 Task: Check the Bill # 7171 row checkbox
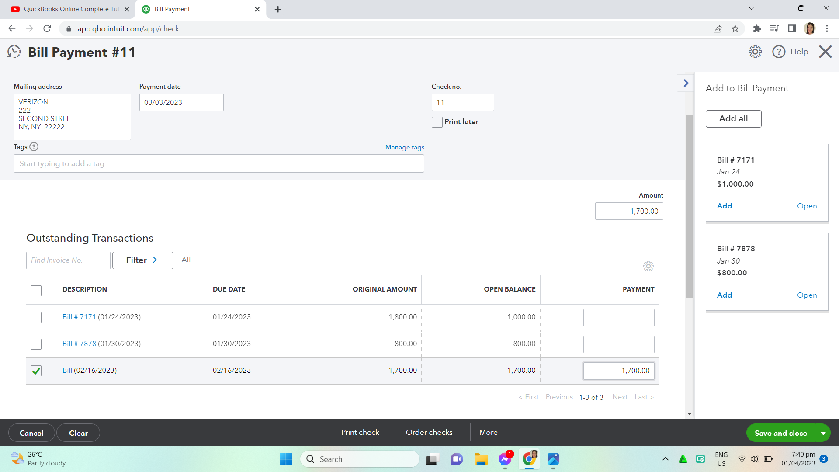coord(36,317)
